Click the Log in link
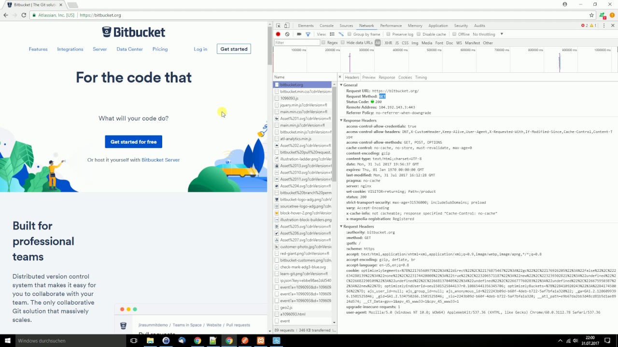The height and width of the screenshot is (347, 618). click(x=200, y=49)
